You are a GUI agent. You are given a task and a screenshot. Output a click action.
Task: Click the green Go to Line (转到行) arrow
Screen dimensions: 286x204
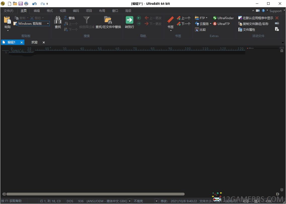coord(129,20)
